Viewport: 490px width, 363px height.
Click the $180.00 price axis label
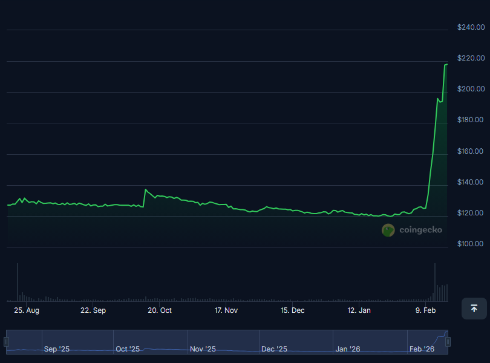[x=470, y=120]
